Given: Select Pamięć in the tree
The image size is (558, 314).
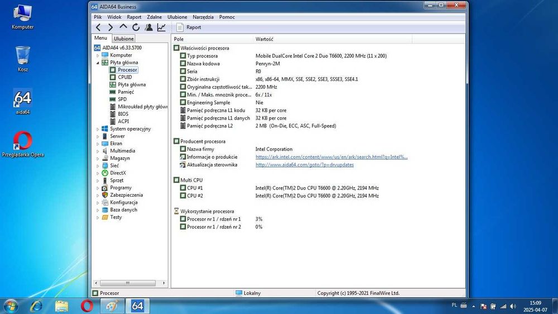Looking at the screenshot, I should [126, 92].
